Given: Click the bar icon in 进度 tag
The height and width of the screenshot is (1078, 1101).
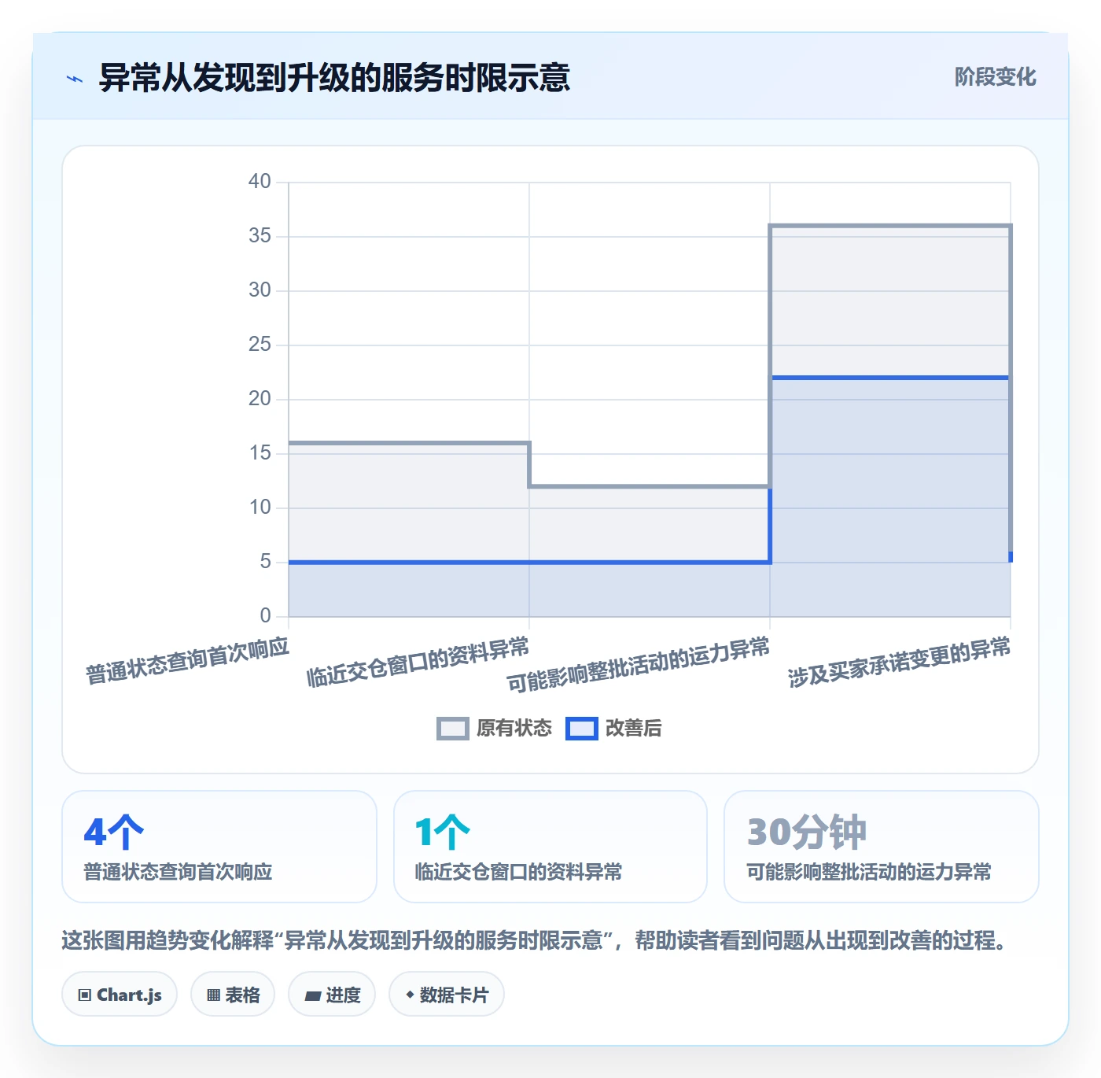Looking at the screenshot, I should point(313,996).
